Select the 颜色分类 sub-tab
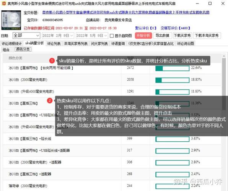The height and width of the screenshot is (191, 228). (23, 49)
